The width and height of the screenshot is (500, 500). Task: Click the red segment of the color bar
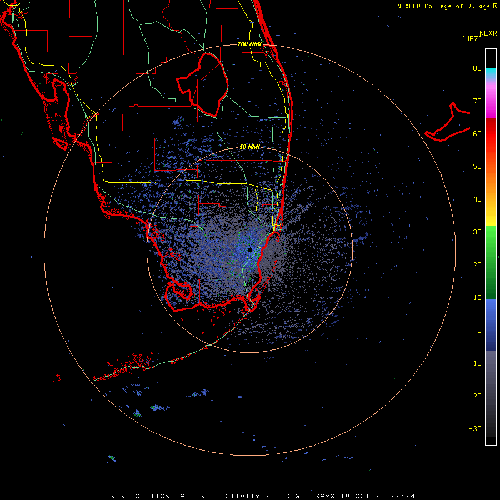tap(491, 134)
